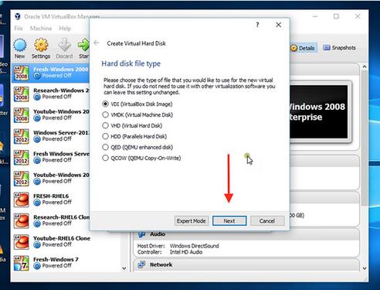Screen dimensions: 380x290
Task: Click Host Driver Windows DirectSound value
Action: click(195, 246)
